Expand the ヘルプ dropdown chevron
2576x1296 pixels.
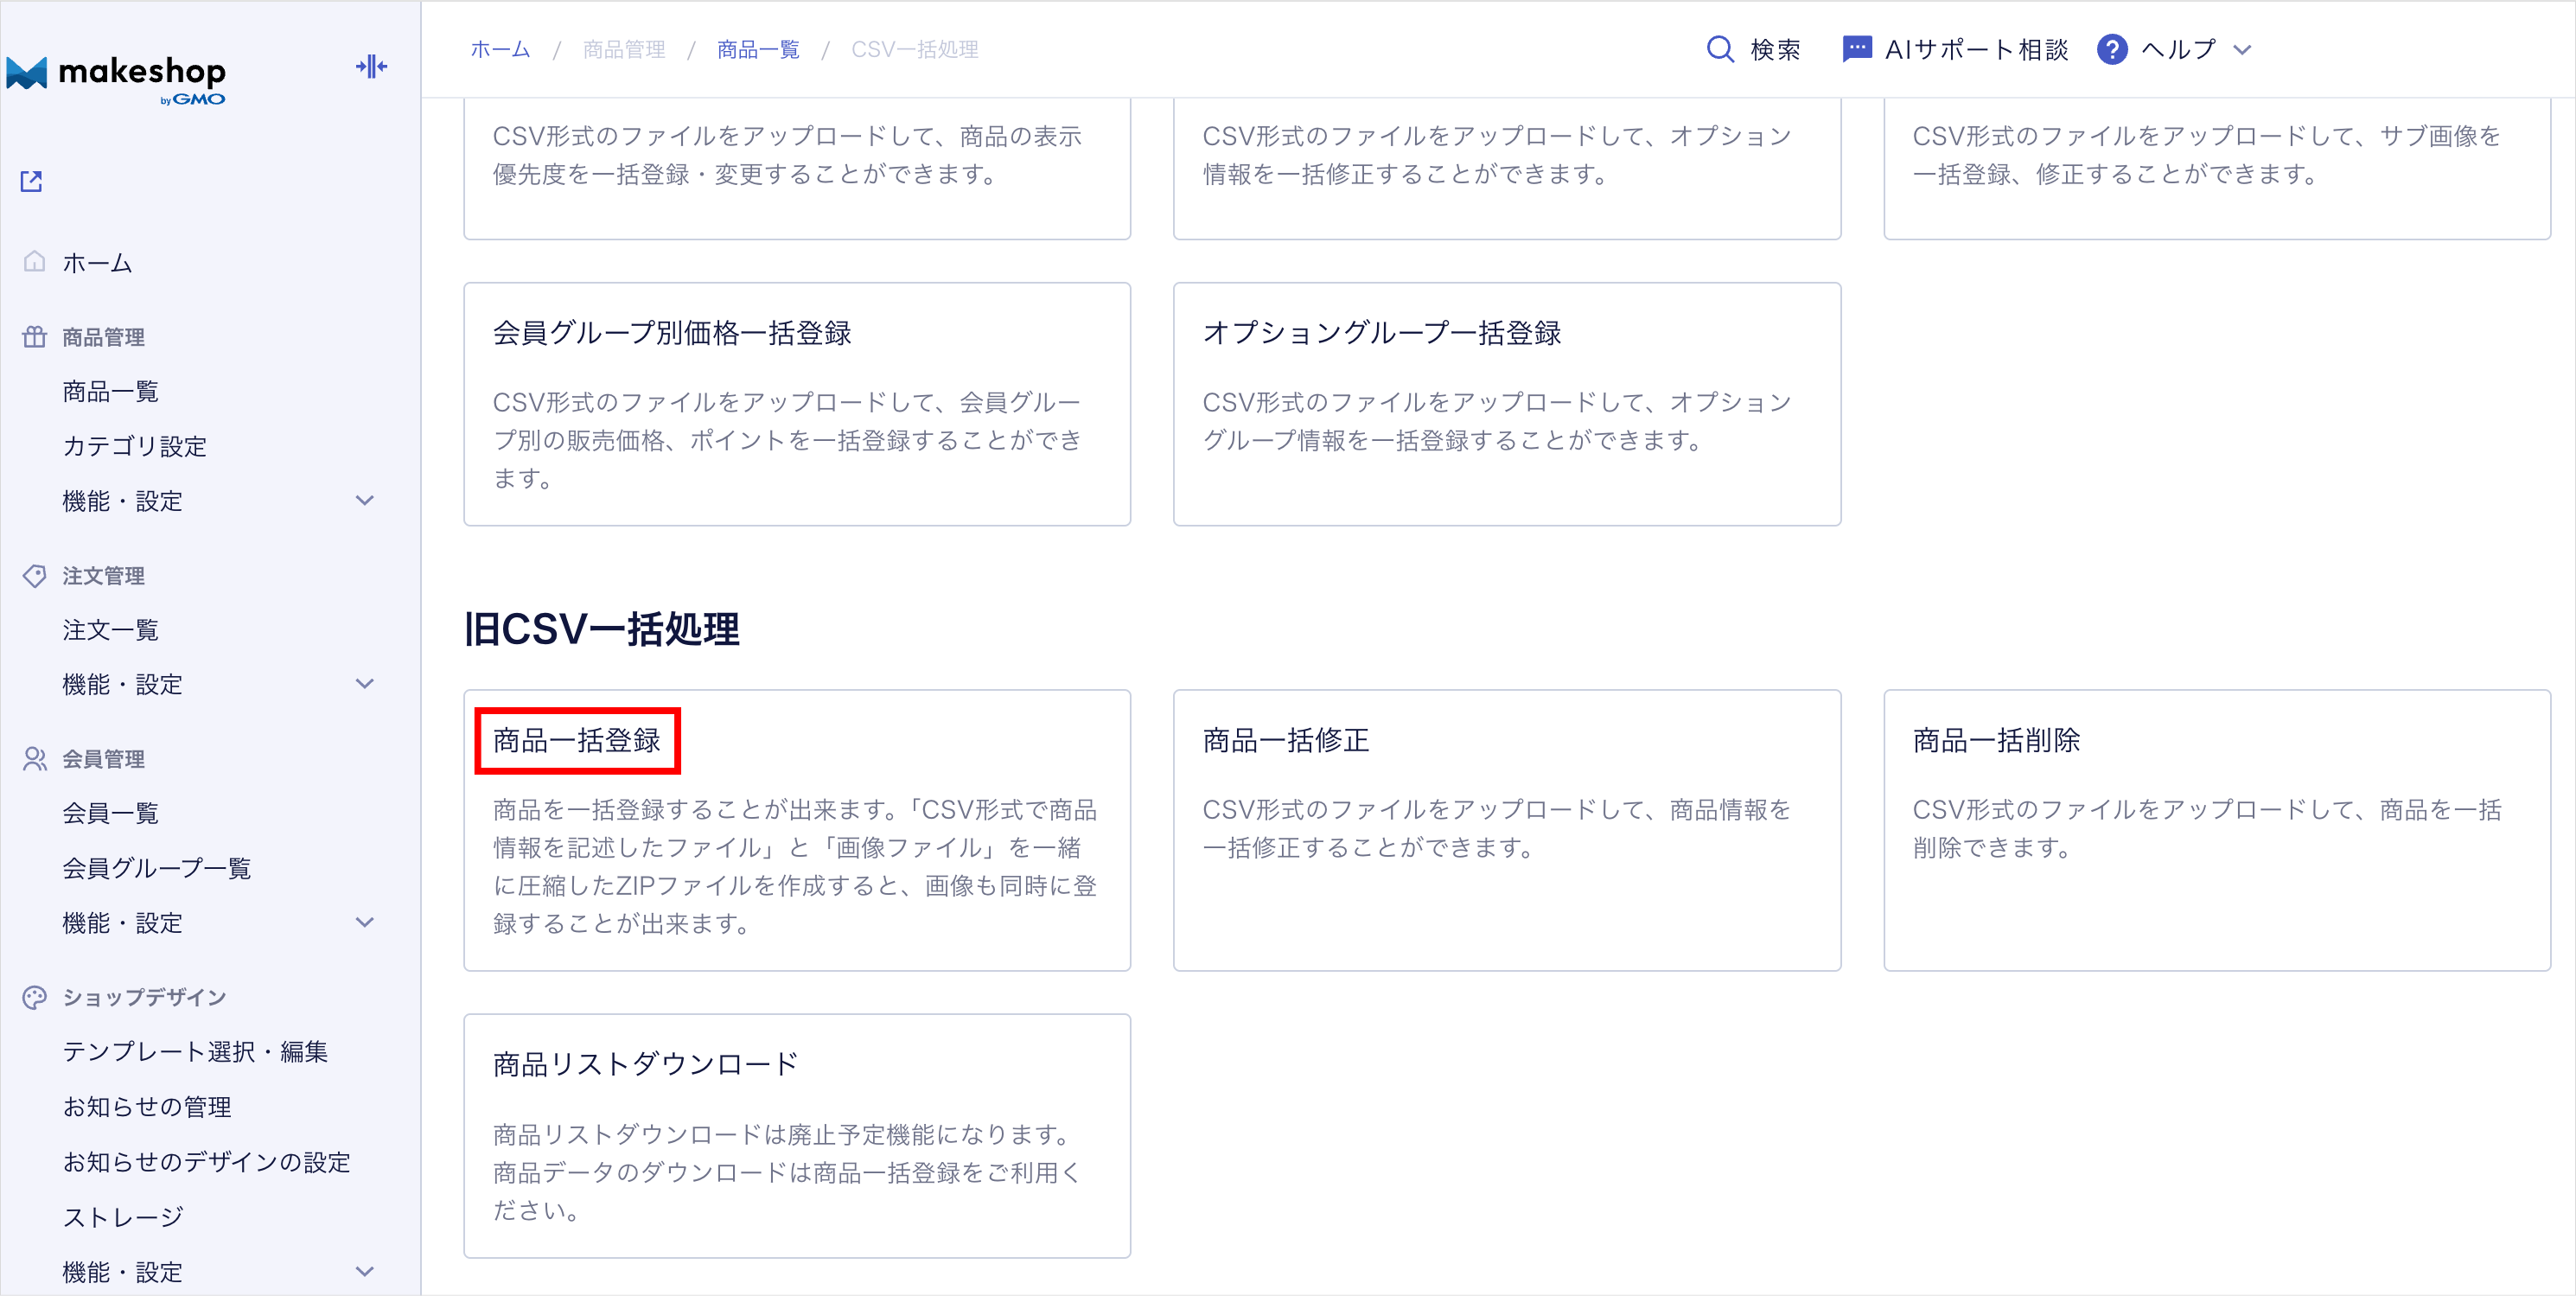click(2242, 50)
